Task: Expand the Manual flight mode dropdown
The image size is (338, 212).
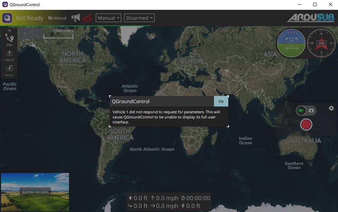Action: point(108,18)
